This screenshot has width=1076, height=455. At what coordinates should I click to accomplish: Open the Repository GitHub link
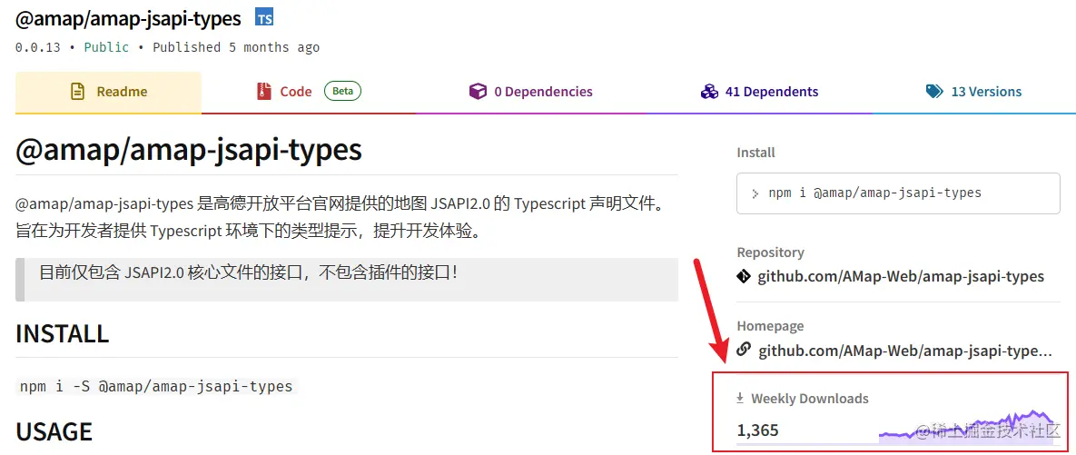pos(901,277)
